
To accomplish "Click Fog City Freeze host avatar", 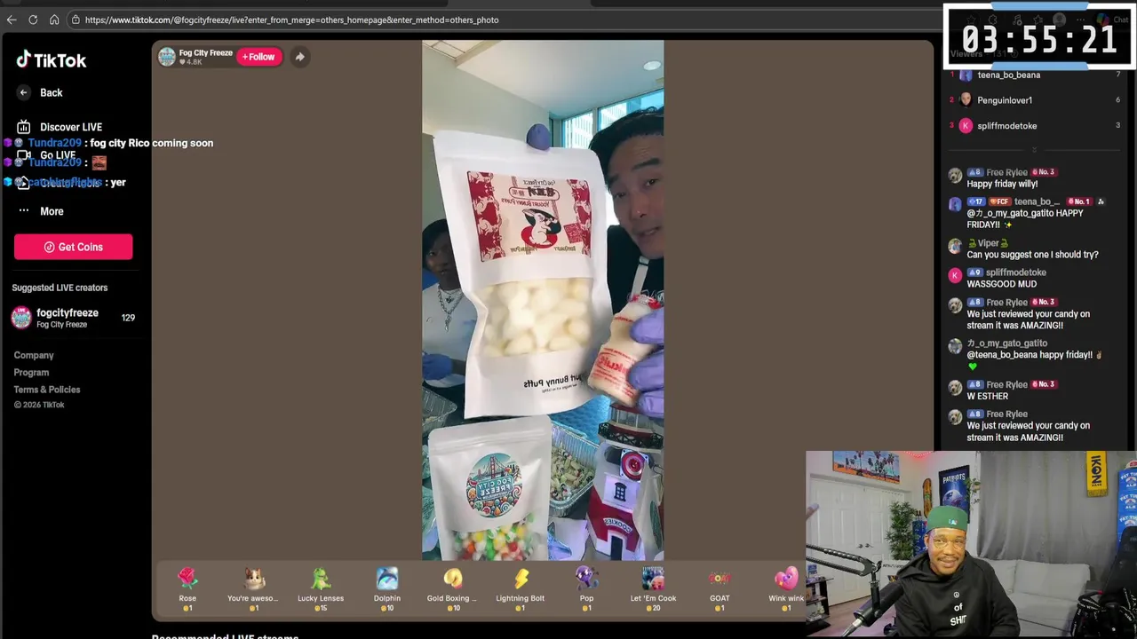I will click(x=167, y=57).
